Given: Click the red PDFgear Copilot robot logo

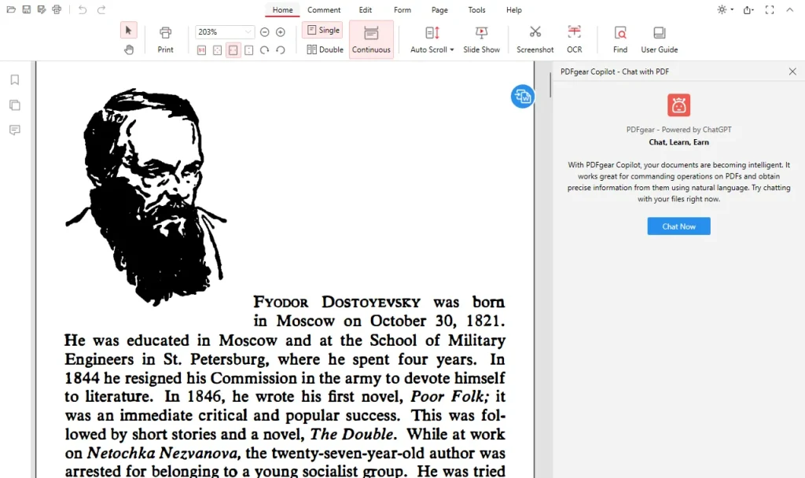Looking at the screenshot, I should (678, 105).
